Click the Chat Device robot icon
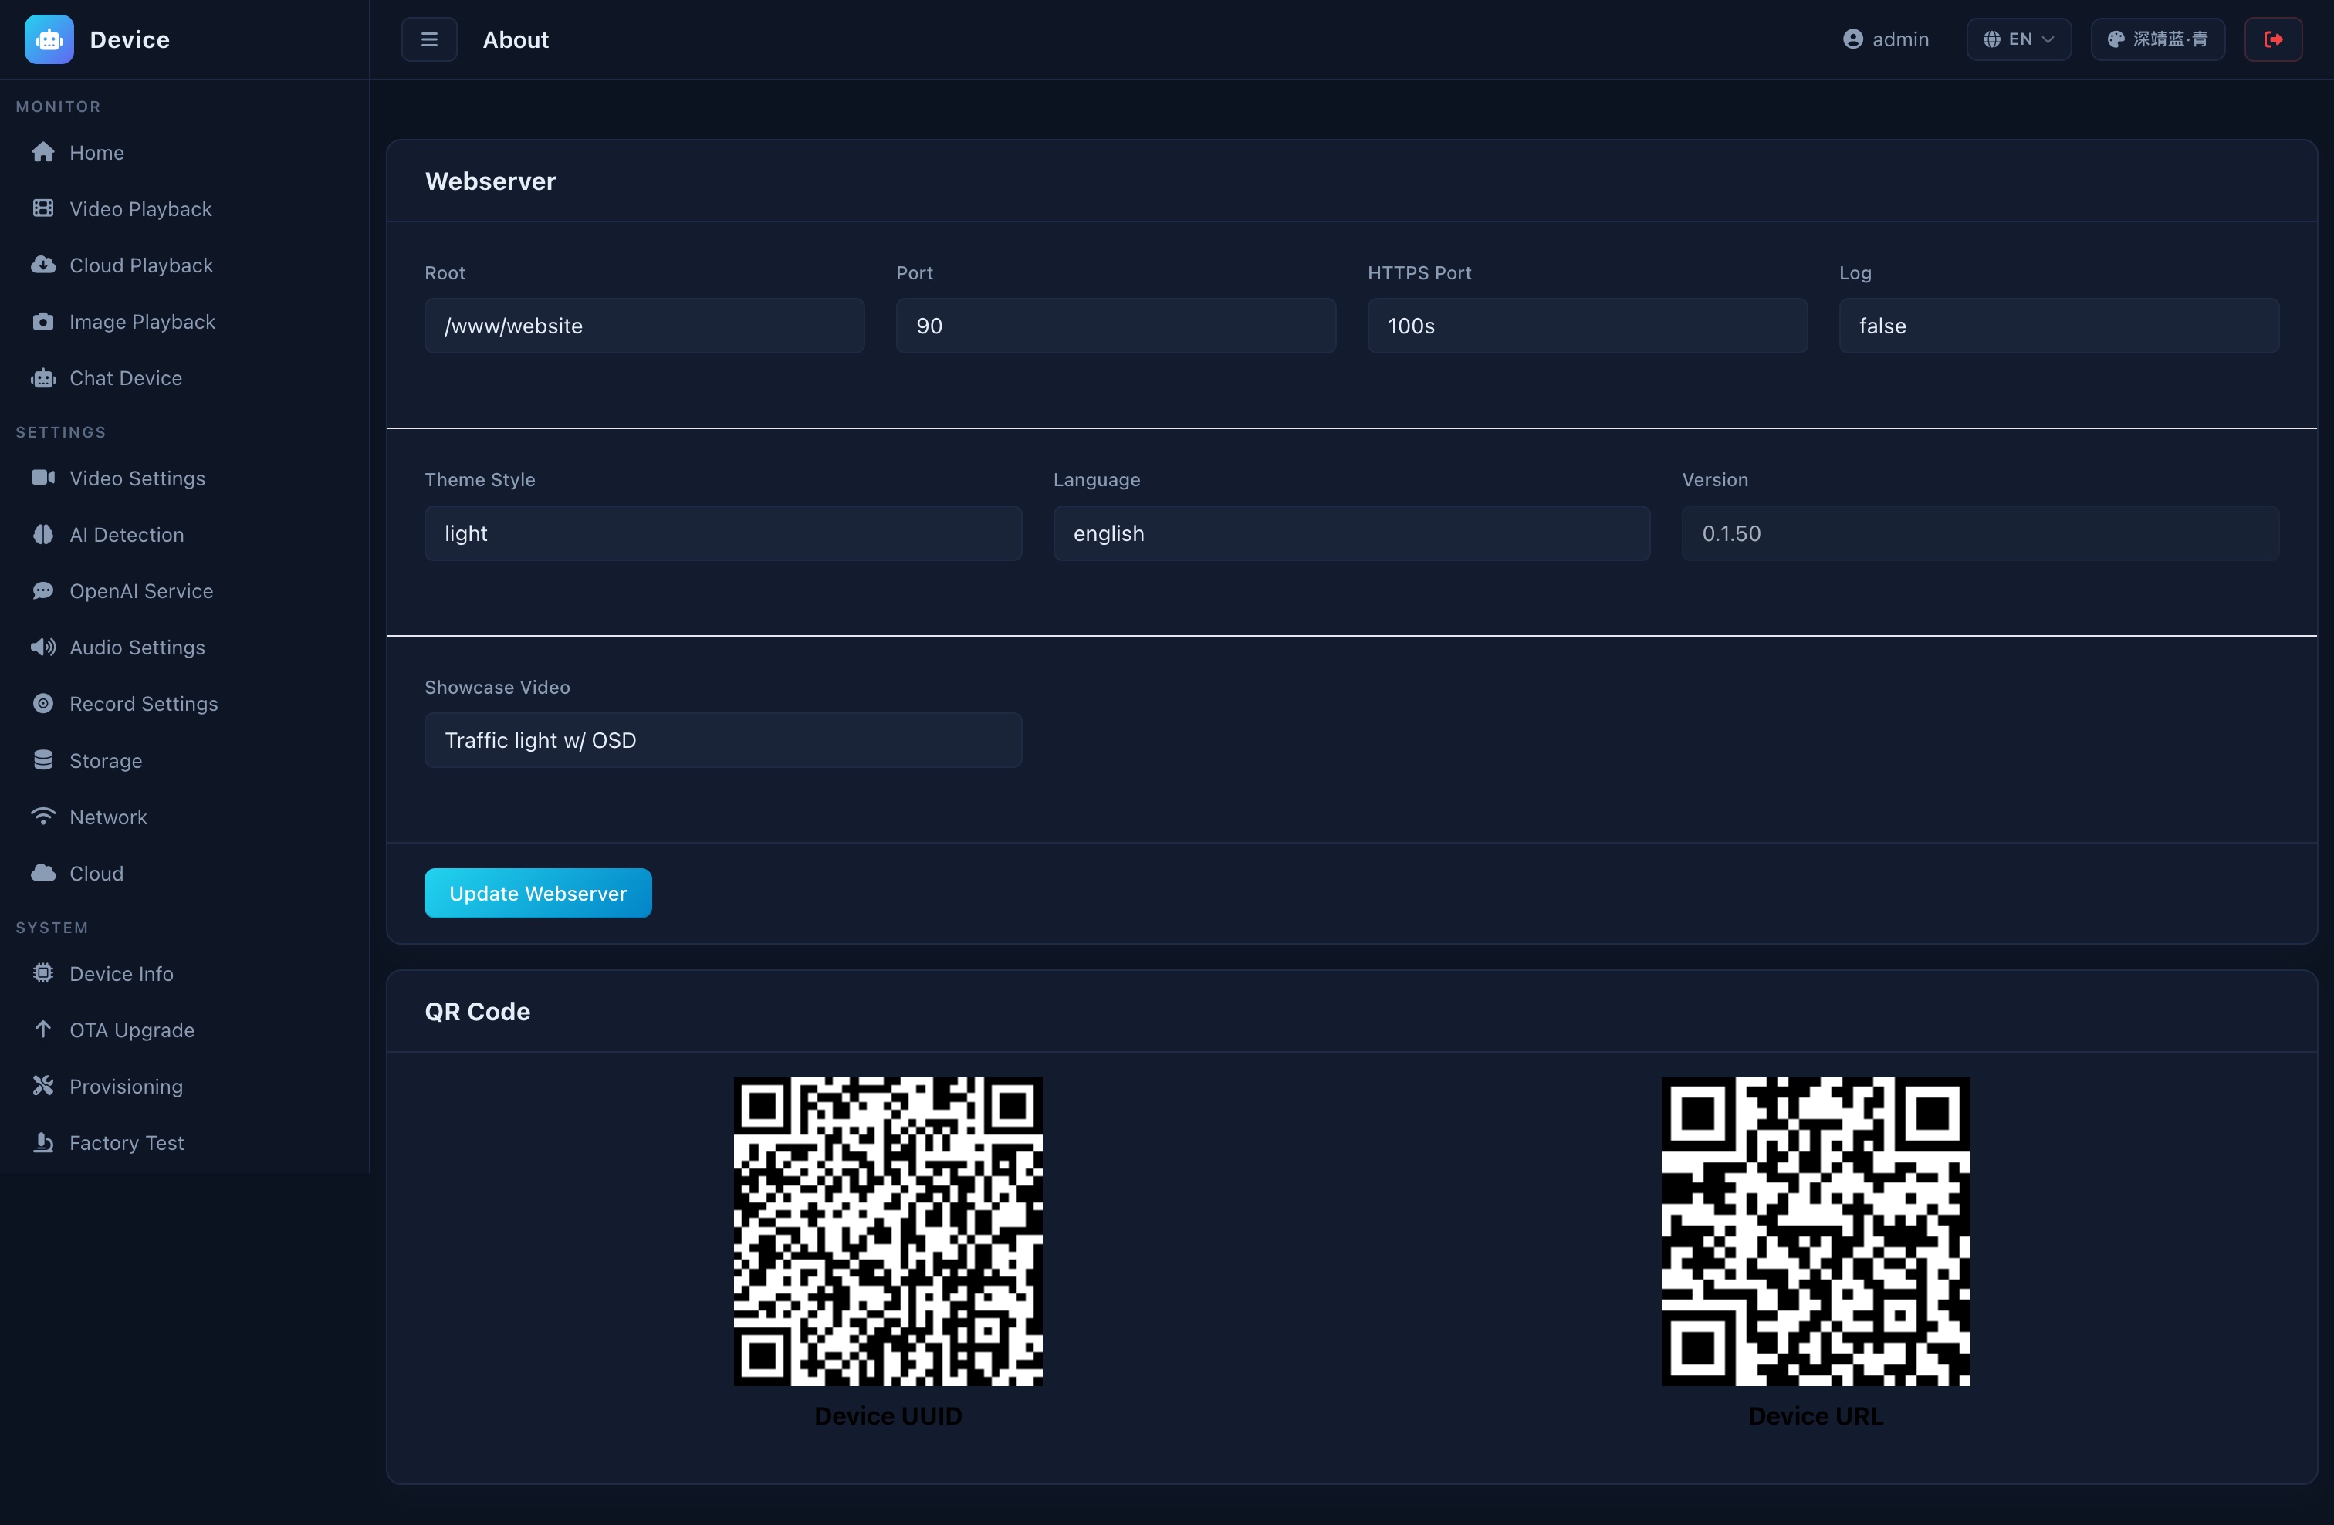This screenshot has width=2334, height=1525. click(43, 377)
